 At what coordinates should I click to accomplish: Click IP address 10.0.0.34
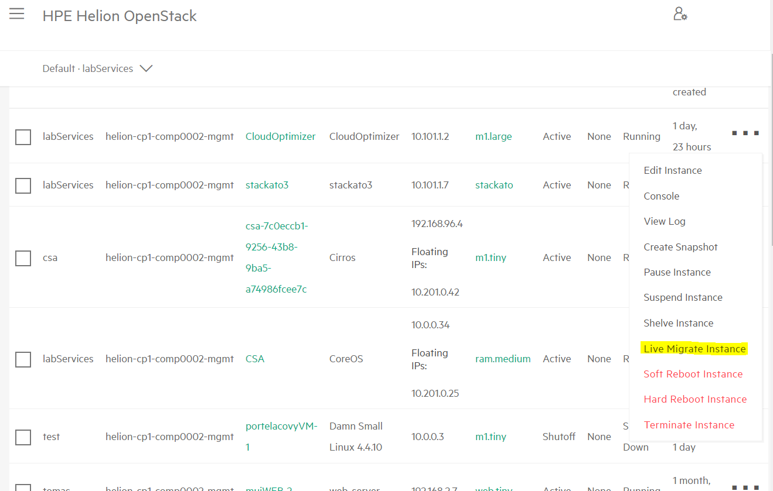click(x=431, y=325)
